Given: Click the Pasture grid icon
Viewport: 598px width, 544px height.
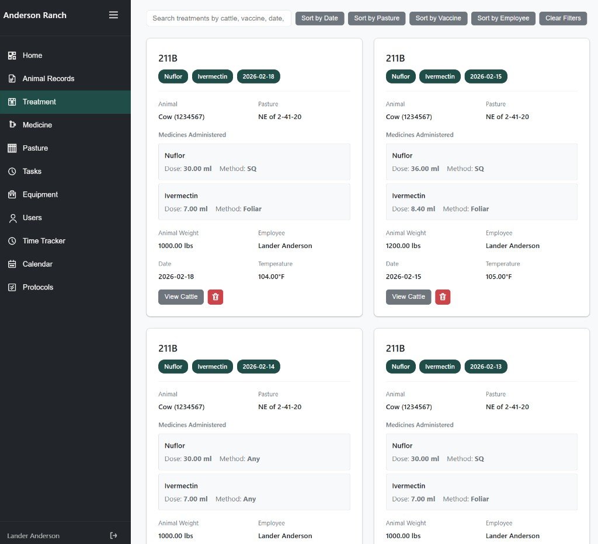Looking at the screenshot, I should (12, 148).
